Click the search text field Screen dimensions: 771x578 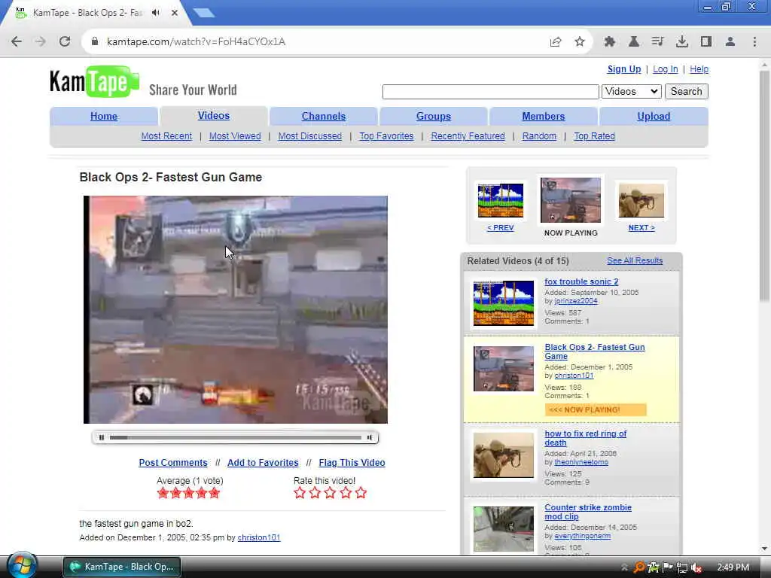(x=490, y=91)
